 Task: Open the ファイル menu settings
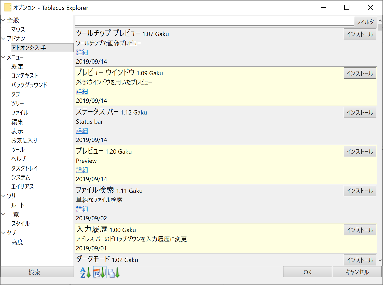point(20,113)
